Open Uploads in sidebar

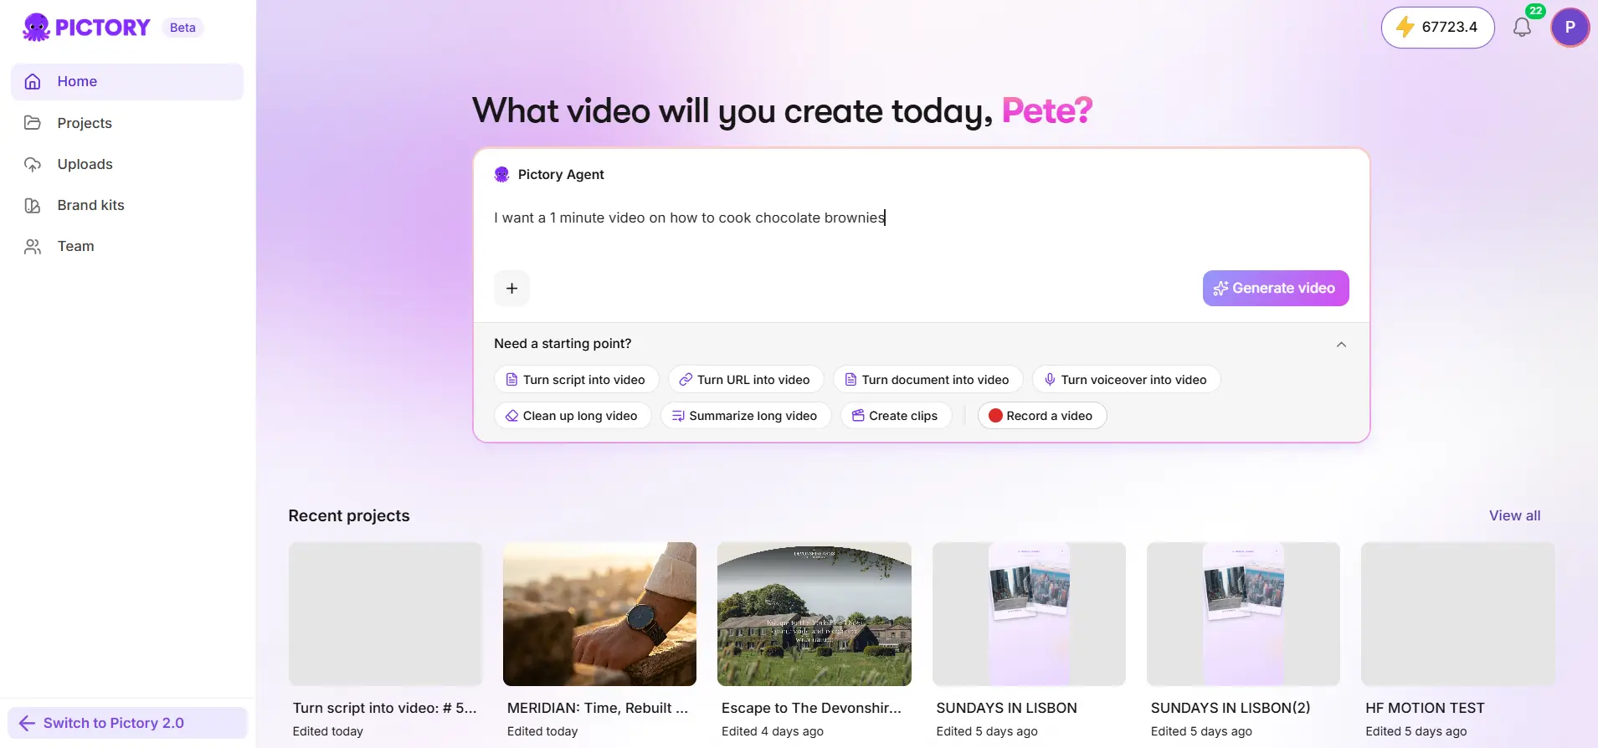(127, 164)
